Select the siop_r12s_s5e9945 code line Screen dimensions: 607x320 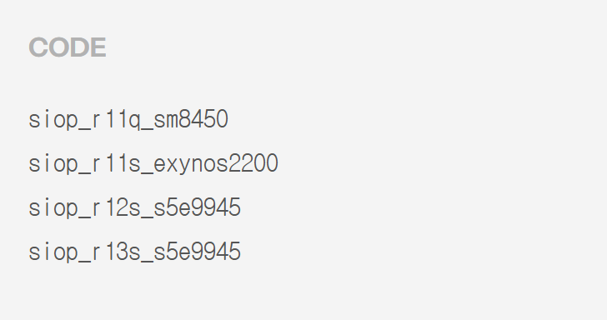coord(135,207)
